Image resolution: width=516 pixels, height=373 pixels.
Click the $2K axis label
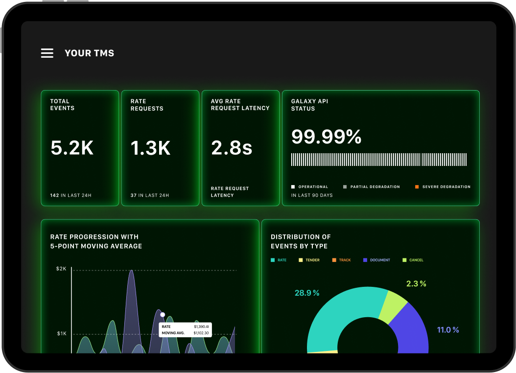pos(61,269)
